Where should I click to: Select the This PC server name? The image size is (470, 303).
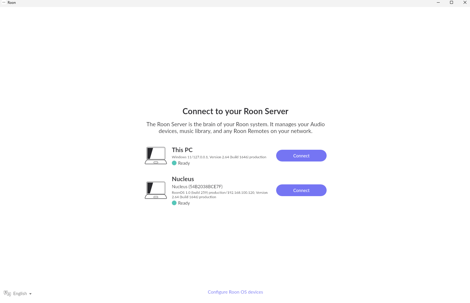[182, 150]
